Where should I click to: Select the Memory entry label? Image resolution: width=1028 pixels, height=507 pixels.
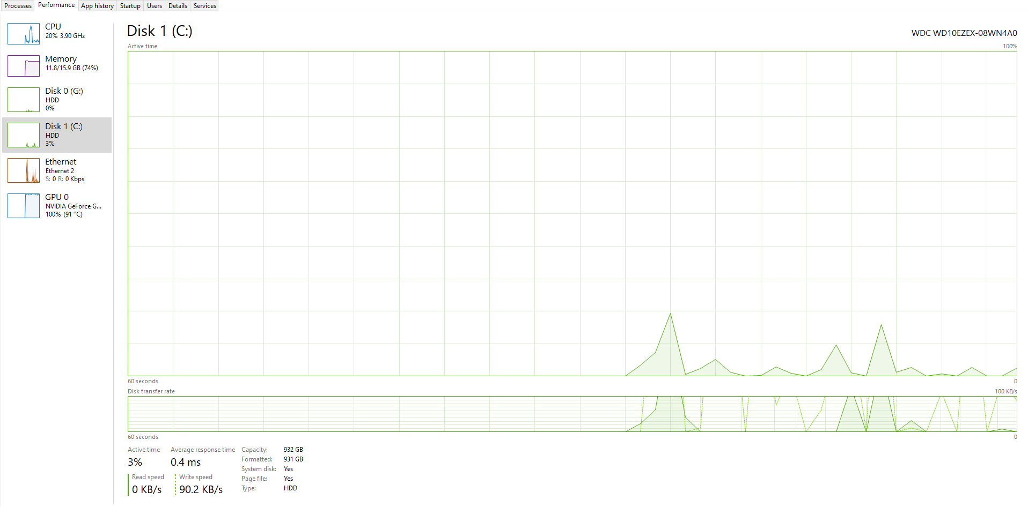click(61, 59)
